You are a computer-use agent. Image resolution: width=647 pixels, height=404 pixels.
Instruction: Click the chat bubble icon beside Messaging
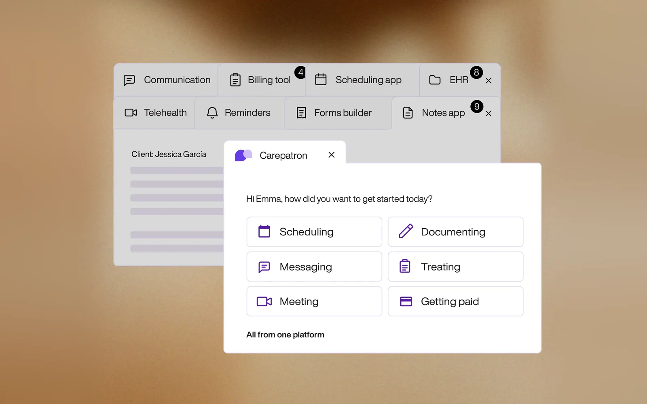[x=264, y=267]
